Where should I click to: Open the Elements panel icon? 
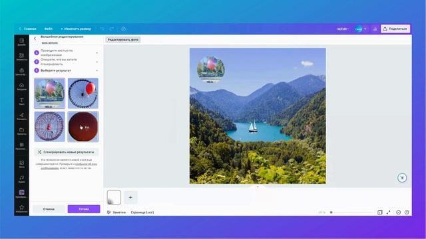tap(22, 56)
